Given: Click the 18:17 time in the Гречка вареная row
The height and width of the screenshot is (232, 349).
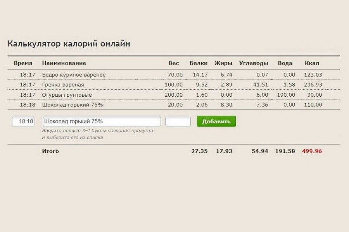Looking at the screenshot, I should [x=28, y=85].
